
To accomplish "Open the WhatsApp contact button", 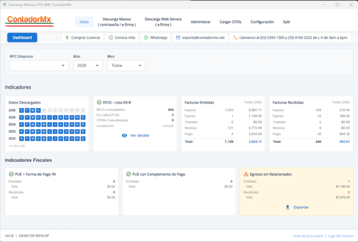I will click(x=155, y=38).
